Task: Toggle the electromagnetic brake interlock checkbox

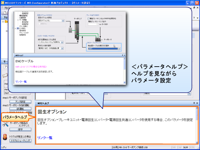Action: pyautogui.click(x=88, y=18)
